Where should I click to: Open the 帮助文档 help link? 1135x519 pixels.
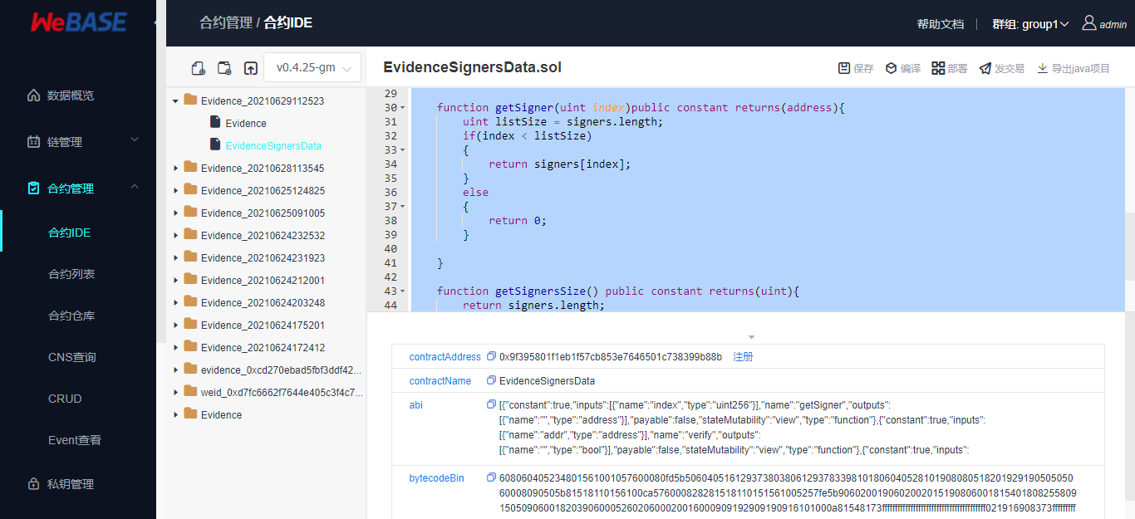940,24
